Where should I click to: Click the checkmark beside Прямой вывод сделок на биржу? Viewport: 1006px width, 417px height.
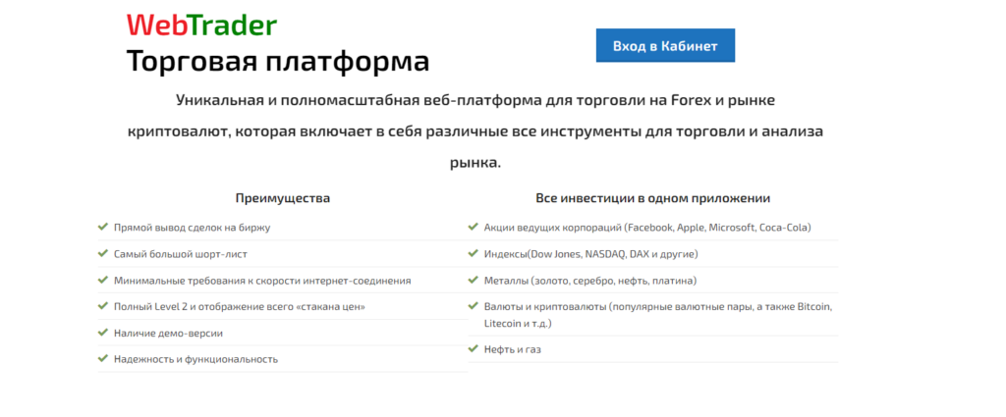[x=102, y=227]
